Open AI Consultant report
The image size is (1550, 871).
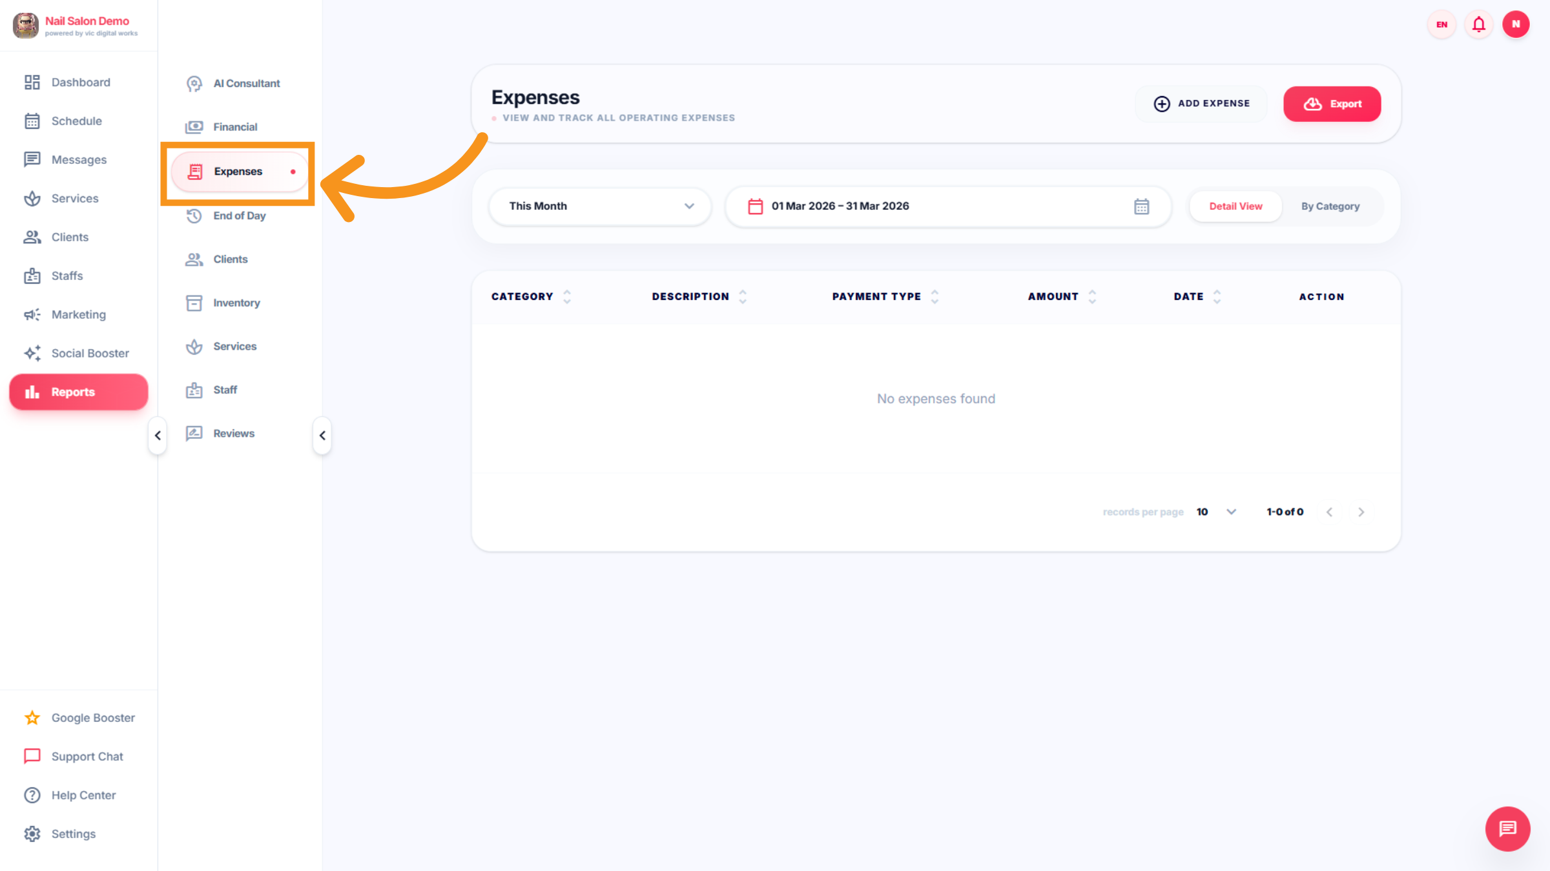(246, 83)
